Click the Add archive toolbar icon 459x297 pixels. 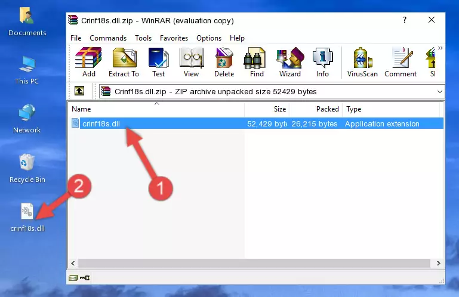click(88, 63)
